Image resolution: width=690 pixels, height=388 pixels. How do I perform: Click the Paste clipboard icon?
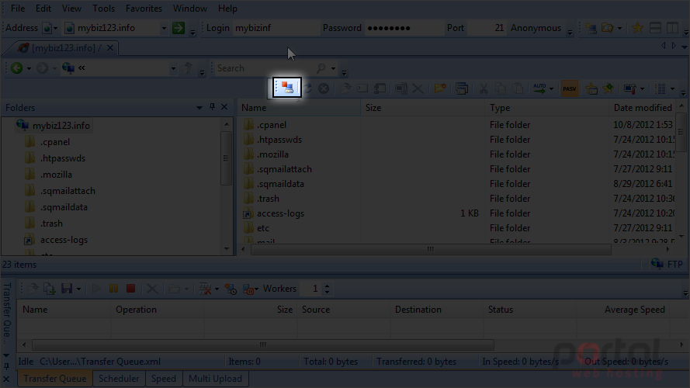[x=518, y=88]
